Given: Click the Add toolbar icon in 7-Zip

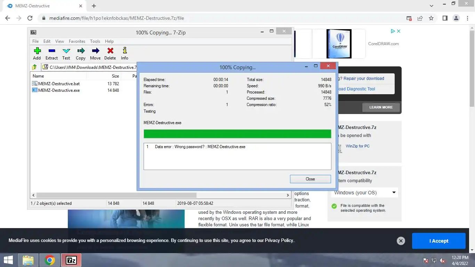Looking at the screenshot, I should (37, 54).
